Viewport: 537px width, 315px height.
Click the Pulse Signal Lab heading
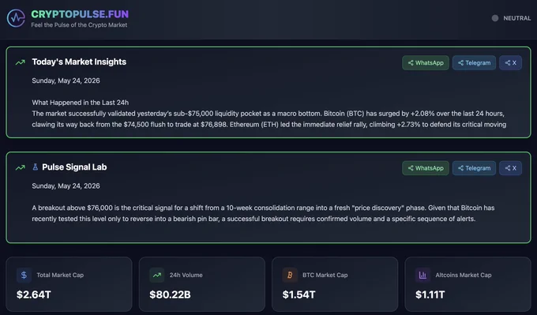point(74,167)
